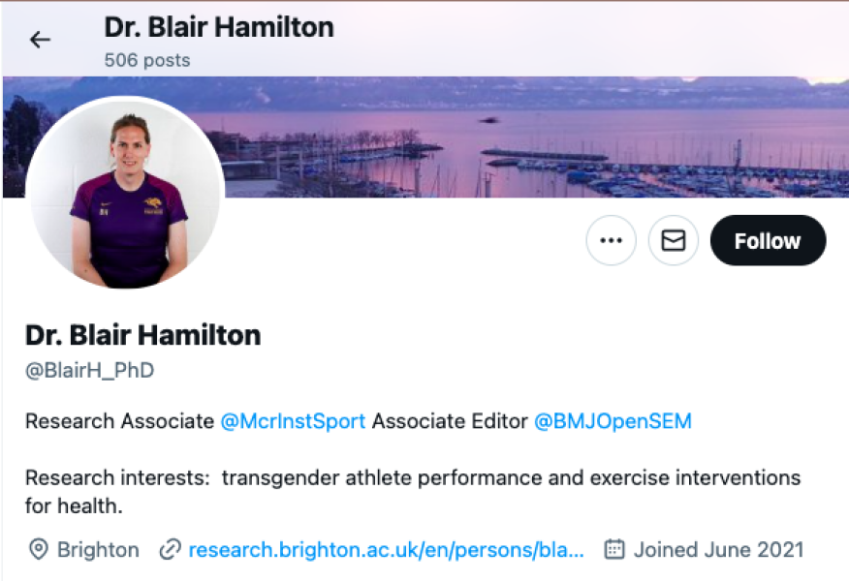
Task: Click the location pin icon next to Brighton
Action: click(x=39, y=550)
